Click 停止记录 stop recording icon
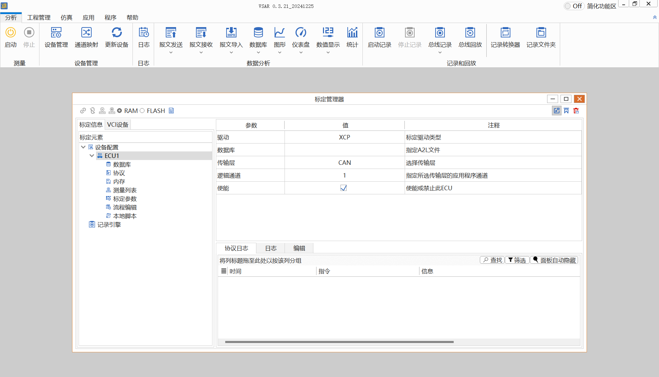 (x=410, y=33)
